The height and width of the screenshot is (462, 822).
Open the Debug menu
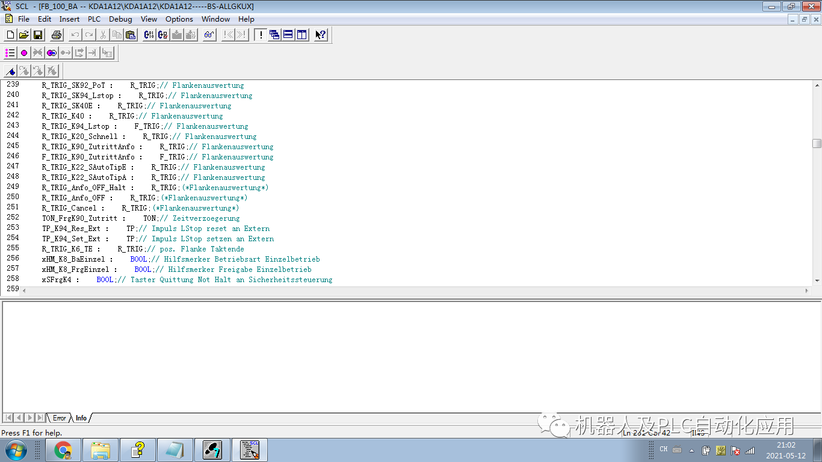coord(120,19)
